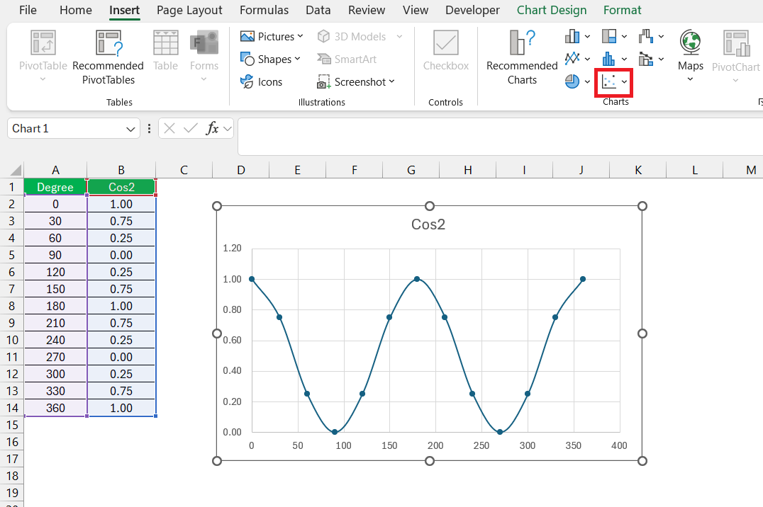Insert a scatter or bubble chart
This screenshot has width=763, height=507.
coord(608,81)
